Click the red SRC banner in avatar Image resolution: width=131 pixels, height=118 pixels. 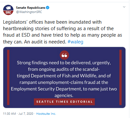(x=8, y=13)
